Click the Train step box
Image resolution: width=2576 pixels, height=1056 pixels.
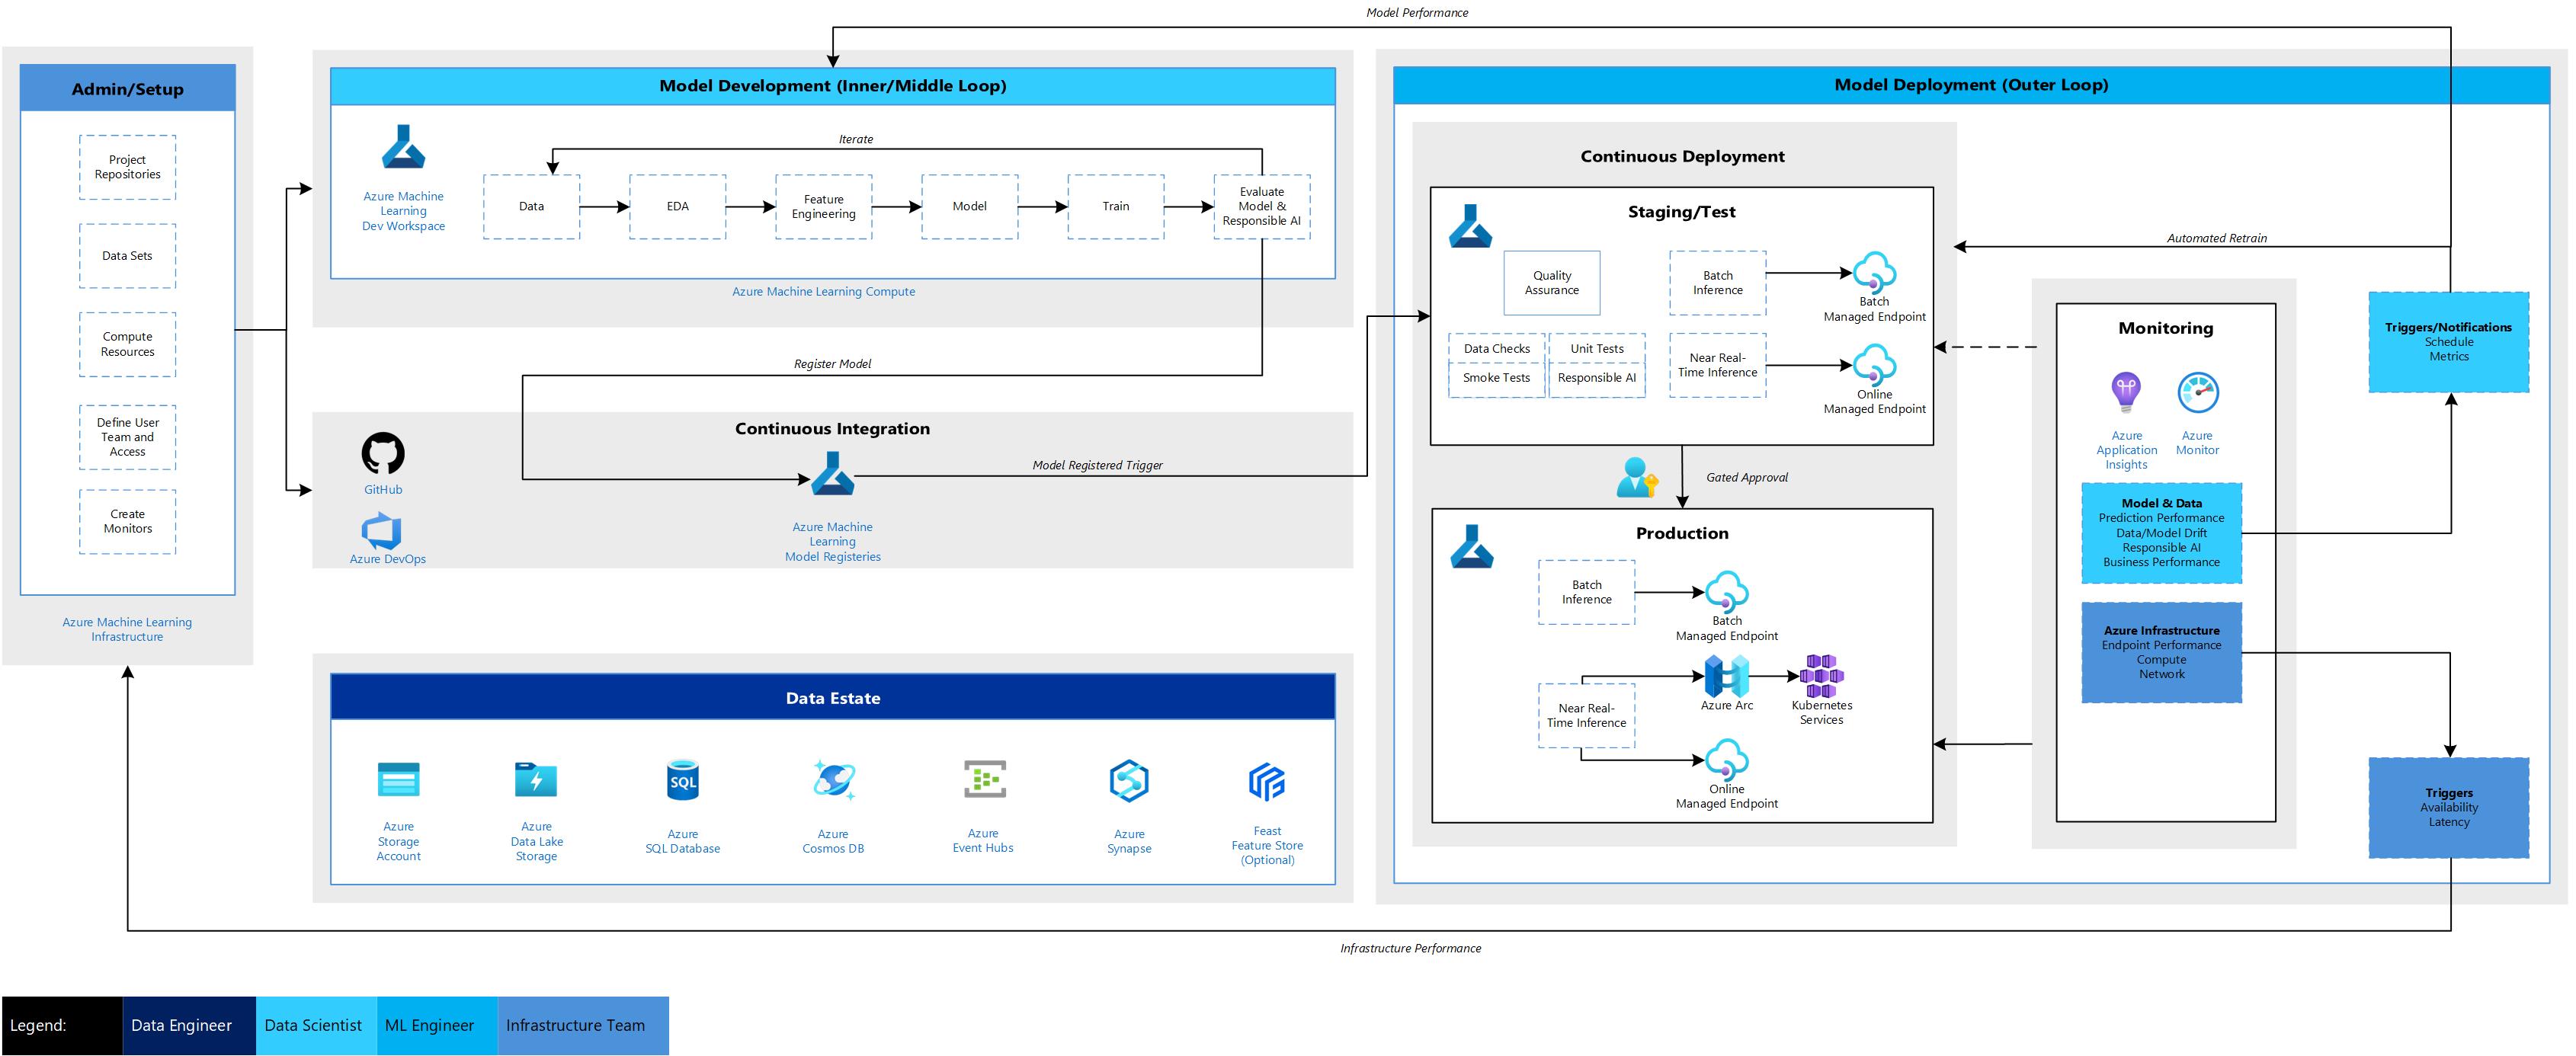1115,207
